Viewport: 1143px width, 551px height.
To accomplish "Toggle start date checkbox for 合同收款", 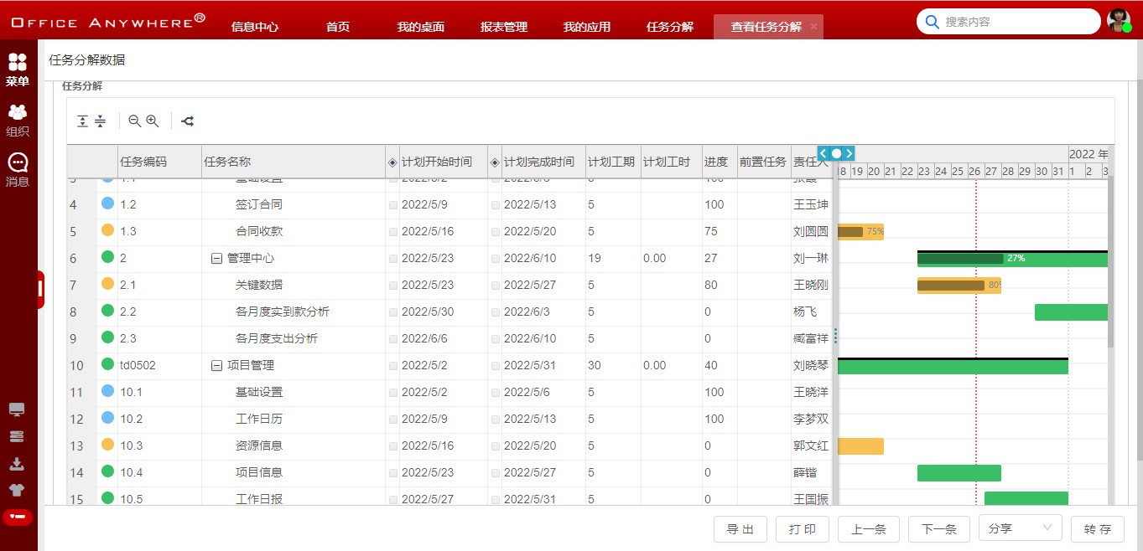I will (393, 231).
